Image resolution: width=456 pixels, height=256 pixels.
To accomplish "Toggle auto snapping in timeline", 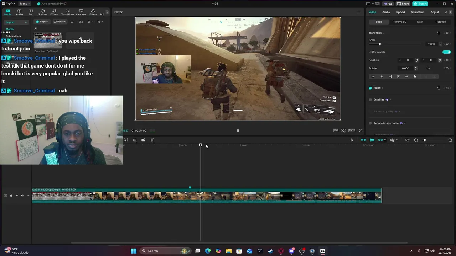I will tap(372, 140).
